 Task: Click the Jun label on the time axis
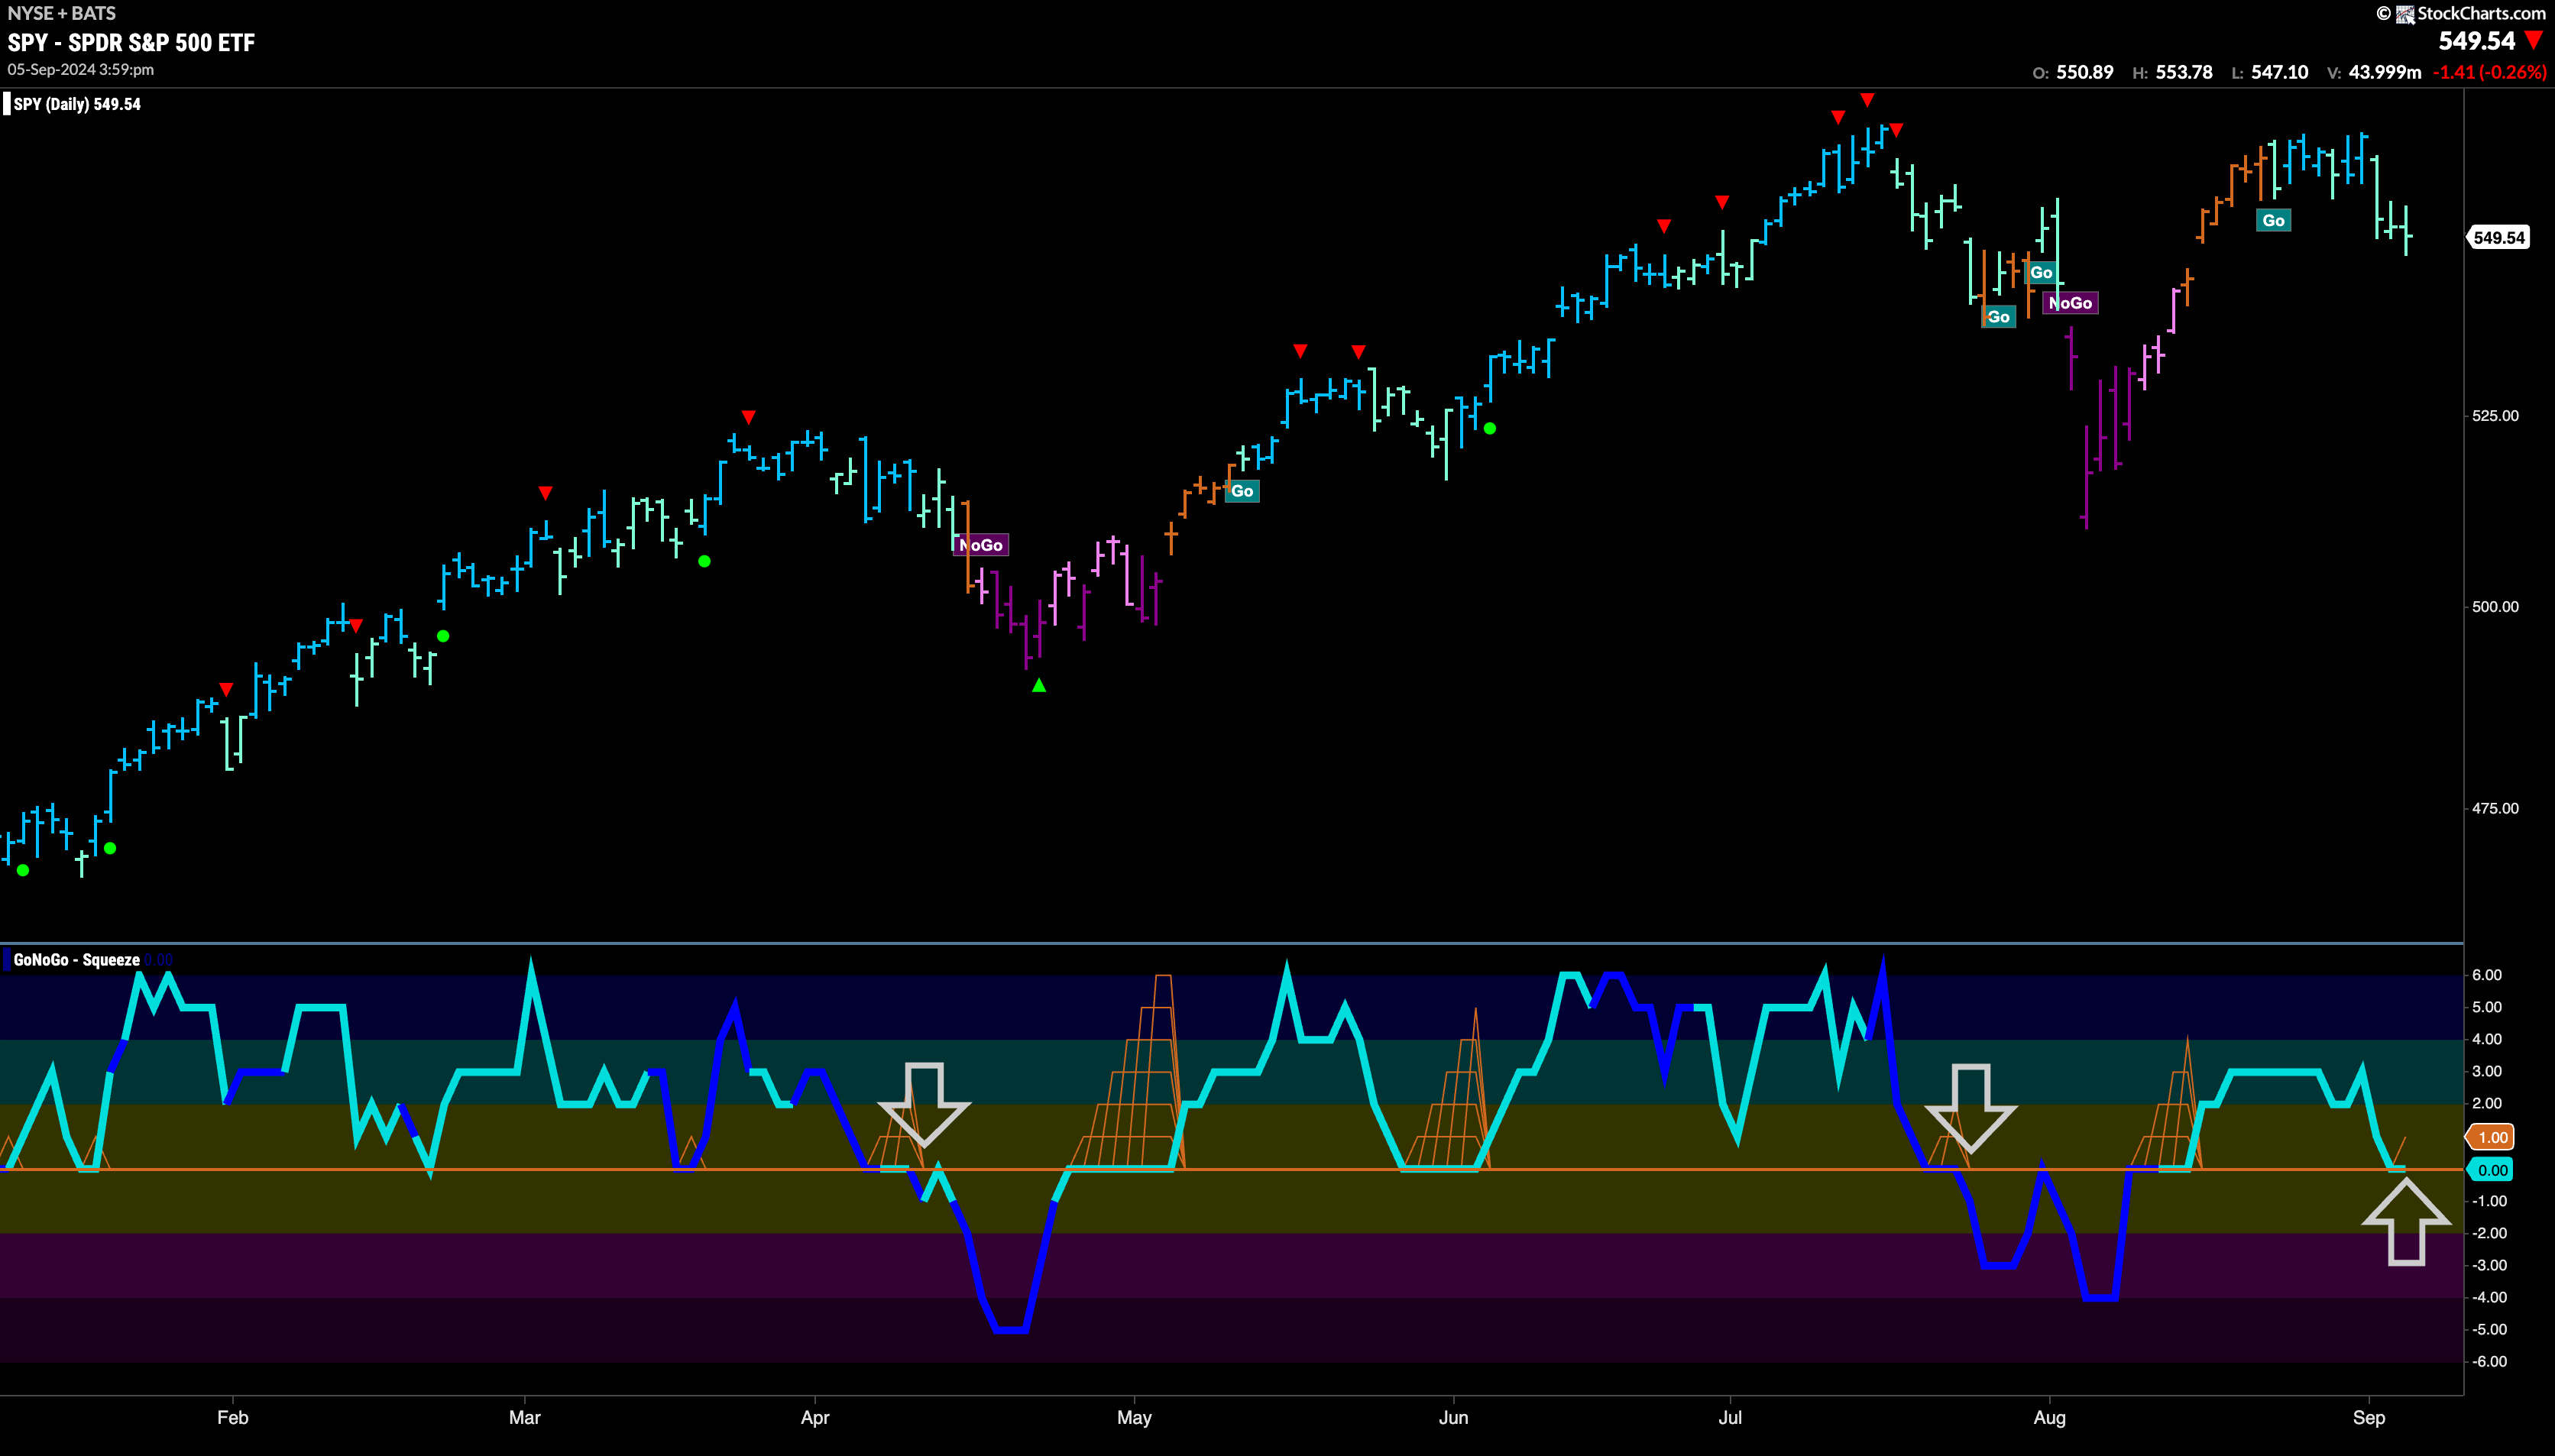coord(1453,1417)
